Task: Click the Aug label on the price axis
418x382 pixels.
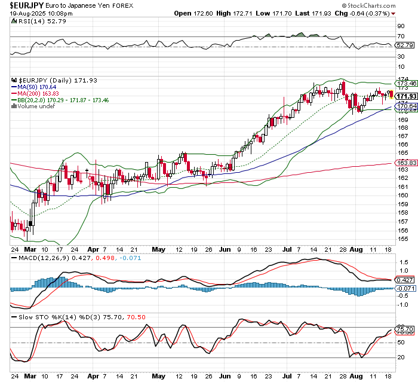Action: pos(355,249)
